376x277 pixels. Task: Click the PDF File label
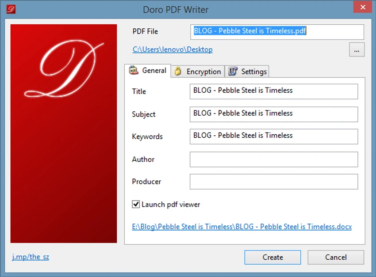tap(145, 31)
